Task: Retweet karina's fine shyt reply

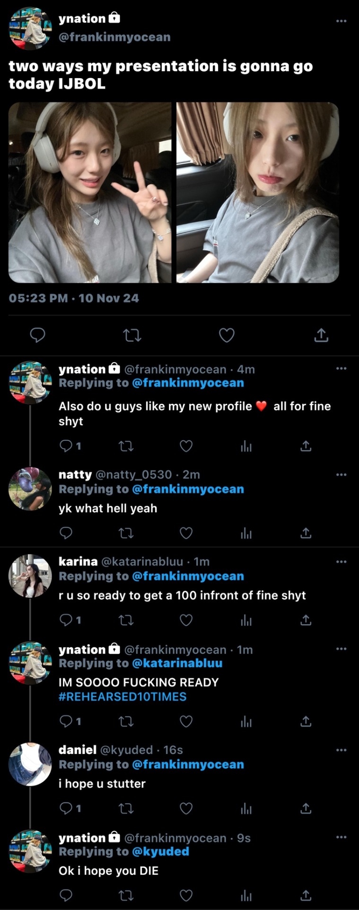Action: coord(126,620)
